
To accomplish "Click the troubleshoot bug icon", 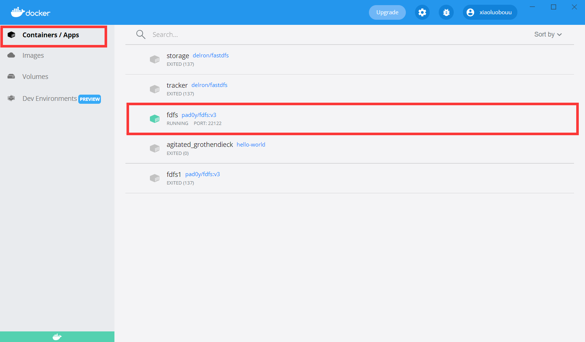I will click(x=446, y=12).
